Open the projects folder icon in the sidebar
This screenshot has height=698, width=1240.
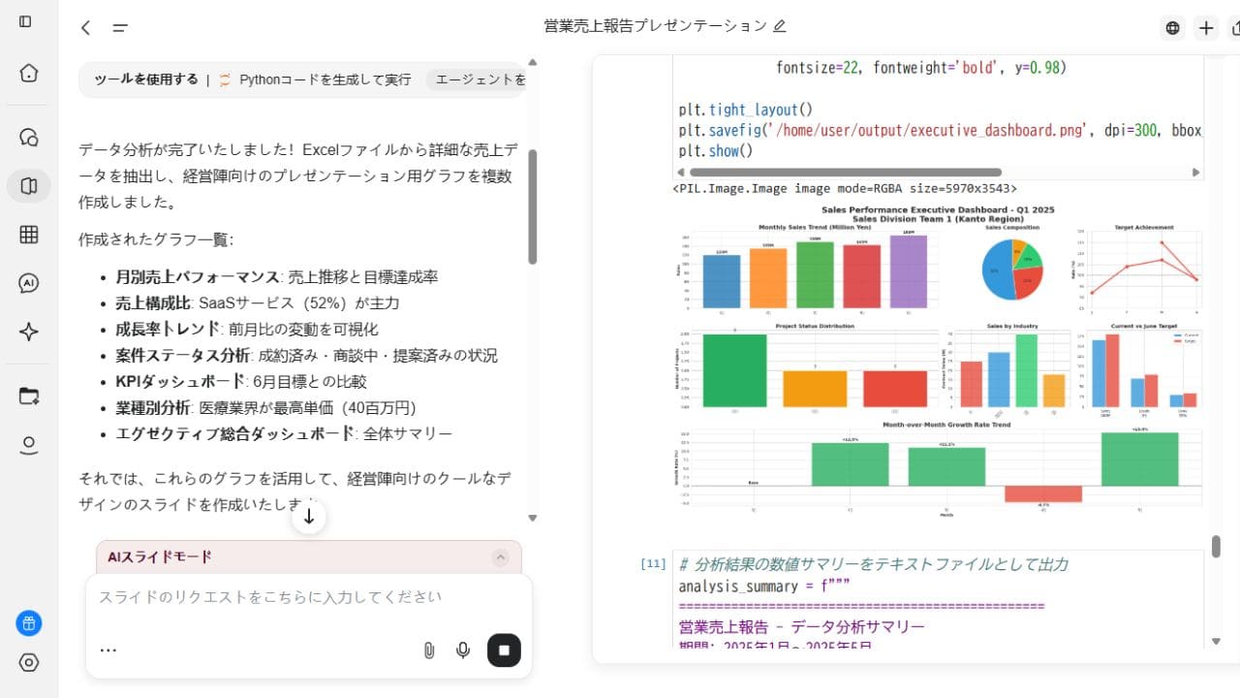pyautogui.click(x=27, y=396)
